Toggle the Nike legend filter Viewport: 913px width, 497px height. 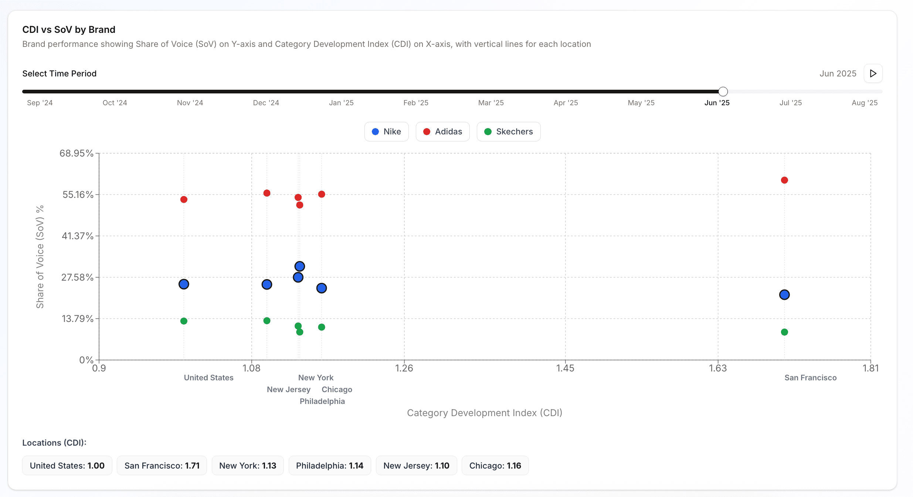click(386, 131)
